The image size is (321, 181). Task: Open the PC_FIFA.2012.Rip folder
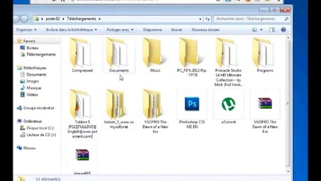[x=192, y=56]
